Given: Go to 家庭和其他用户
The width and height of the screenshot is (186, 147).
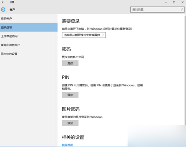Looking at the screenshot, I should [x=10, y=45].
